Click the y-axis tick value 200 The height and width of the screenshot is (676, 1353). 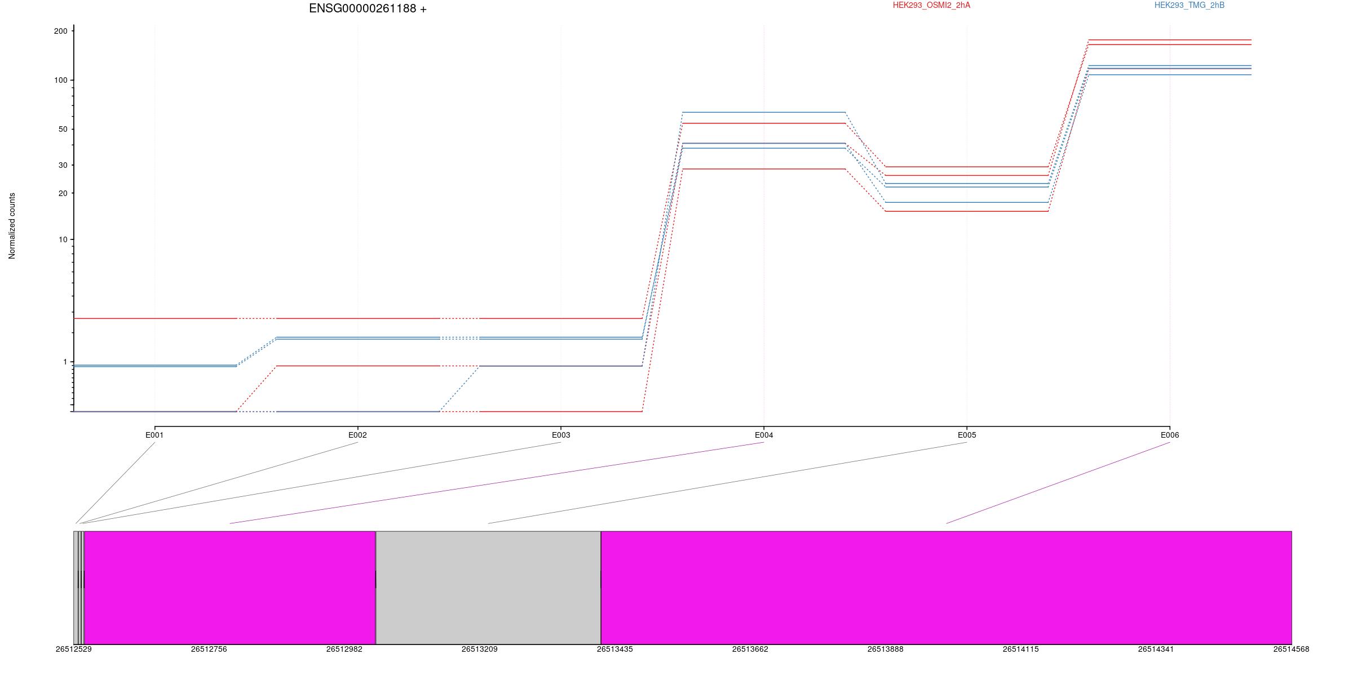tap(60, 31)
